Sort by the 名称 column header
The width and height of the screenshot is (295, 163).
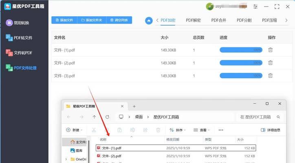(x=103, y=139)
